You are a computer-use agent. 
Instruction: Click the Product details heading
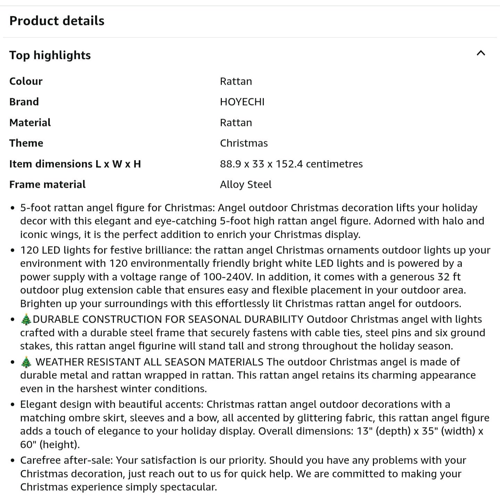(x=57, y=21)
